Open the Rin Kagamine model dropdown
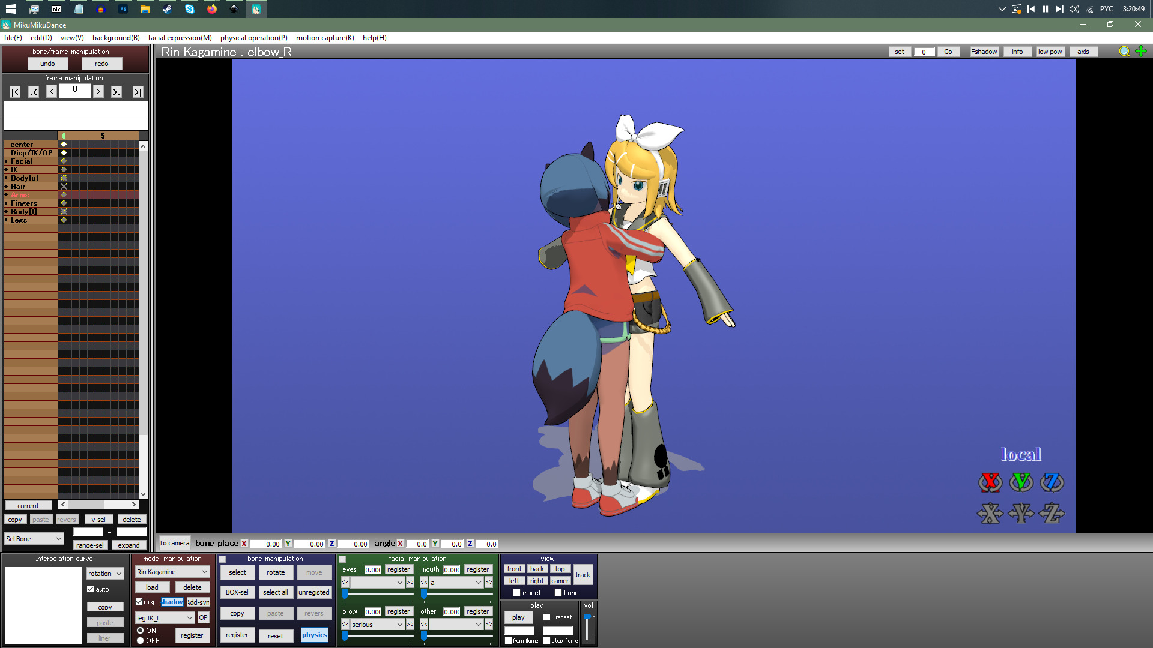The height and width of the screenshot is (648, 1153). [x=172, y=572]
